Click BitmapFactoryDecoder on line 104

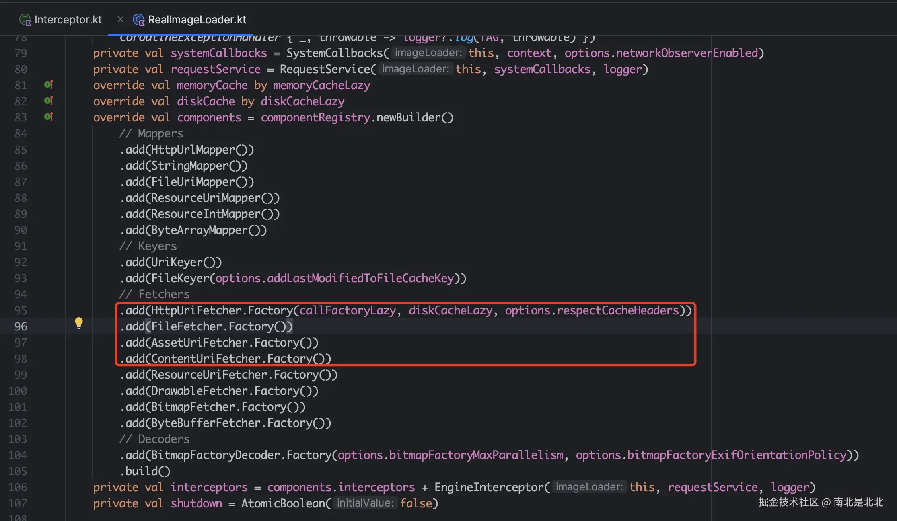[x=215, y=455]
